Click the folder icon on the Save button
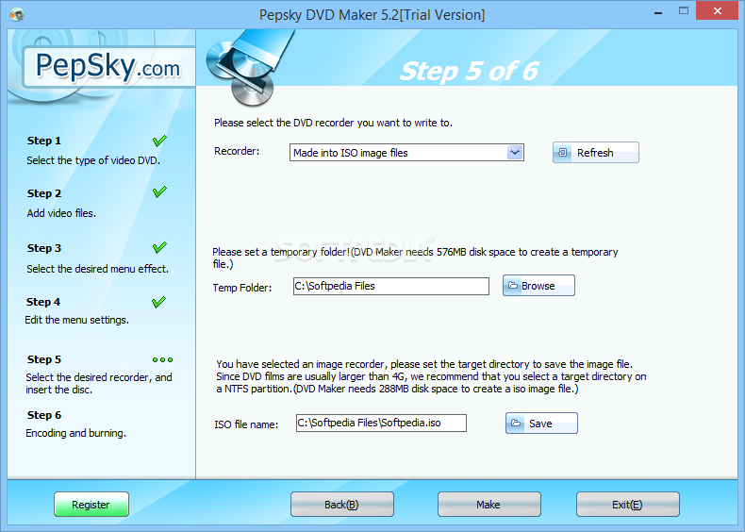745x532 pixels. point(516,423)
